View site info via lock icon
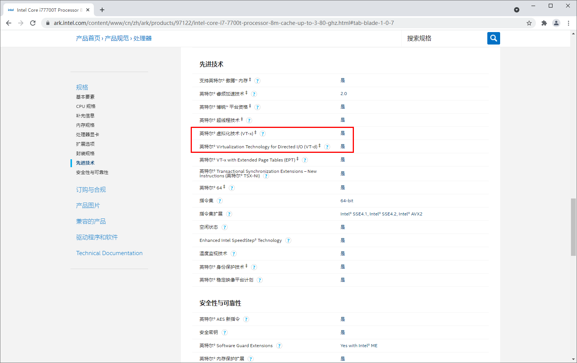 tap(47, 23)
